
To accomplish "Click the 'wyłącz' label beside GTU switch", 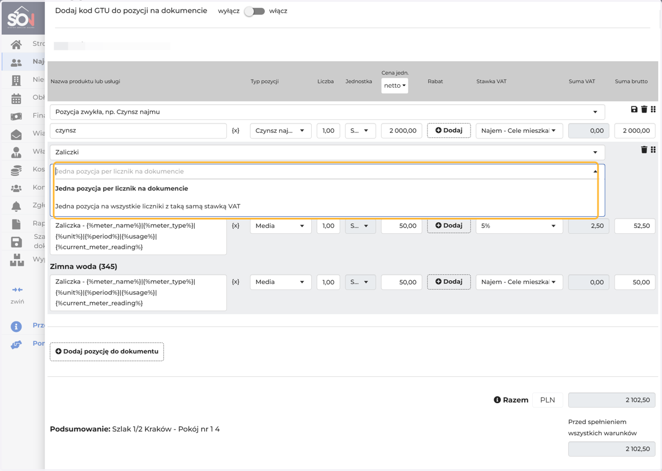I will coord(229,11).
